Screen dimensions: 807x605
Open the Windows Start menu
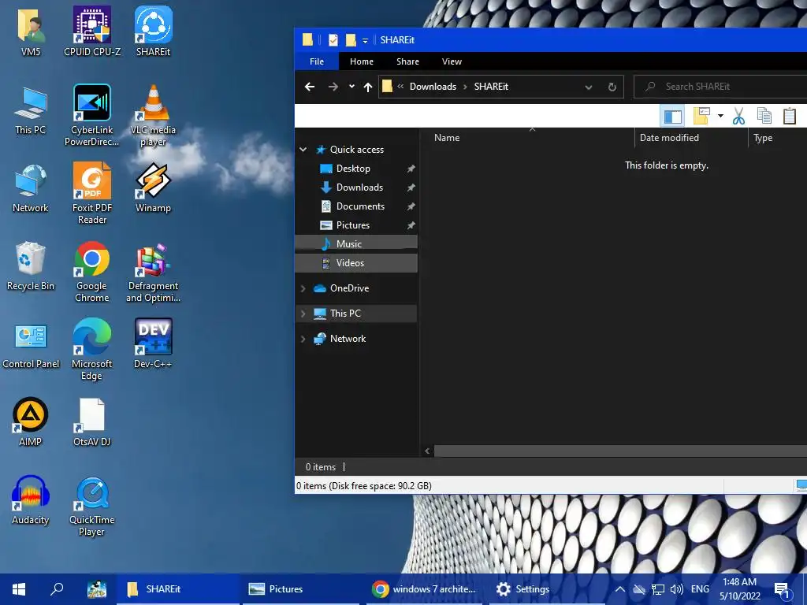click(19, 589)
